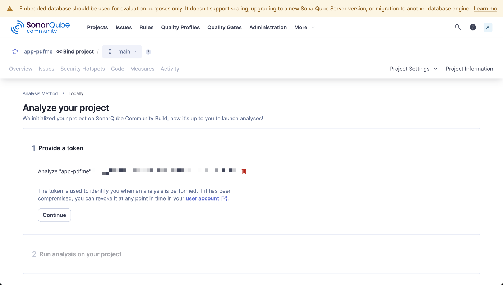Click Analyze your project heading
The image size is (503, 285).
(x=66, y=108)
